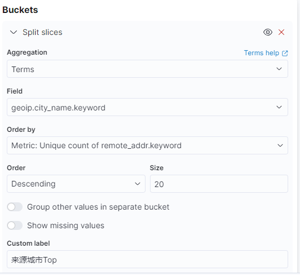This screenshot has height=275, width=300.
Task: Click the chevron arrow in Order by select
Action: 280,145
